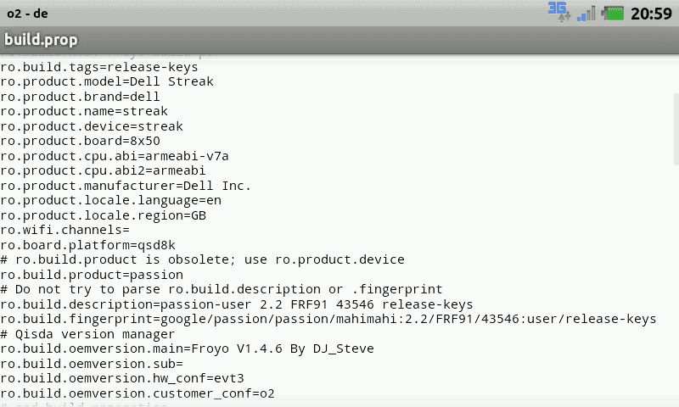
Task: Tap the green battery icon
Action: click(x=612, y=14)
